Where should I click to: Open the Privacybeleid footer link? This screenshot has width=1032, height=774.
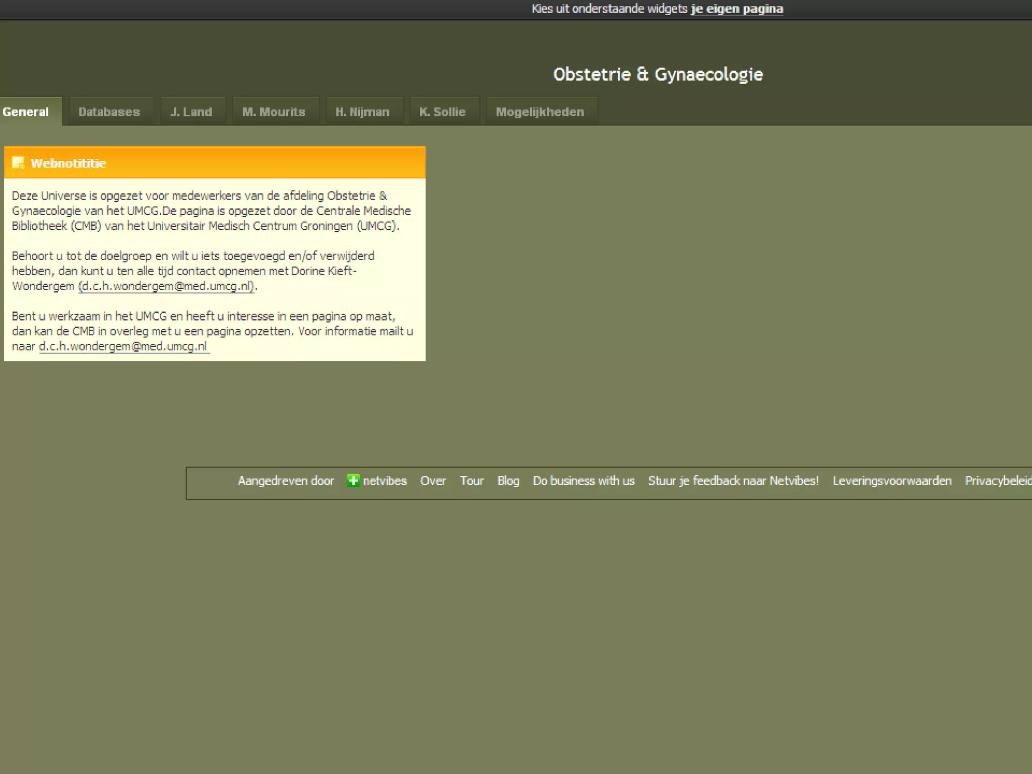point(998,481)
